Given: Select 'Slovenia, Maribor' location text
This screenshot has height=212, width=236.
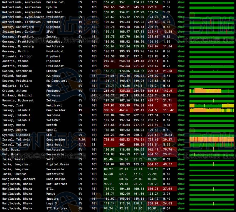Looking at the screenshot, I should pos(17,56).
